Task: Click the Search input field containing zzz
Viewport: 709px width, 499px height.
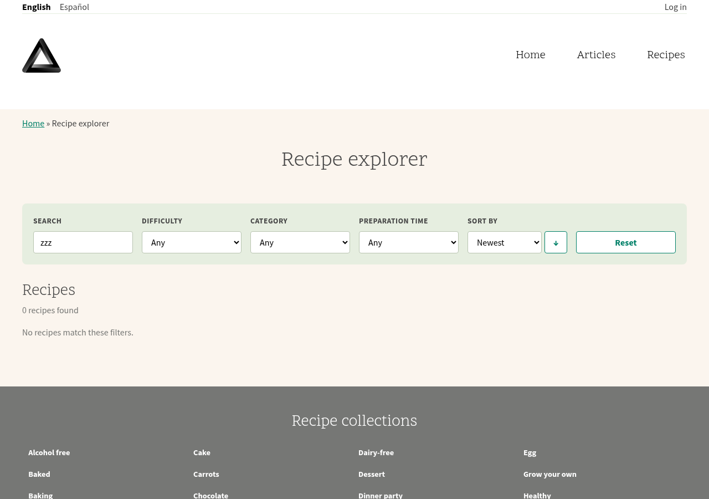Action: coord(83,242)
